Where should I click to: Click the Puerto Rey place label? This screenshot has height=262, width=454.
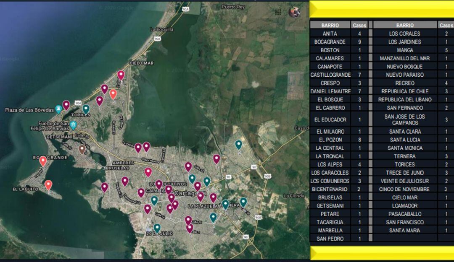[234, 7]
